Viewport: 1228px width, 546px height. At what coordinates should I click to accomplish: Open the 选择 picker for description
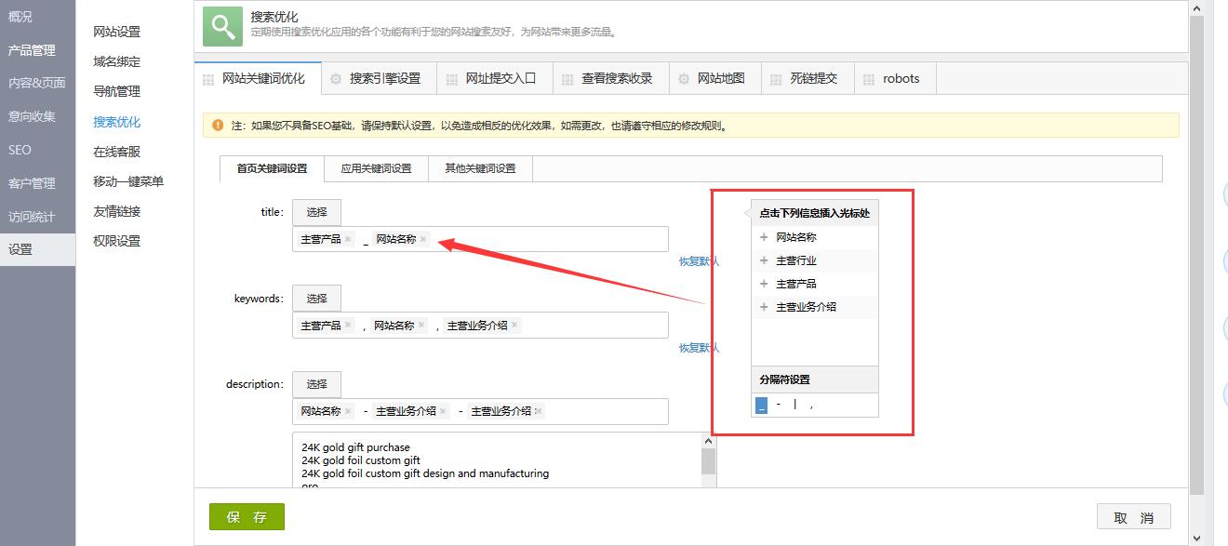pyautogui.click(x=316, y=384)
